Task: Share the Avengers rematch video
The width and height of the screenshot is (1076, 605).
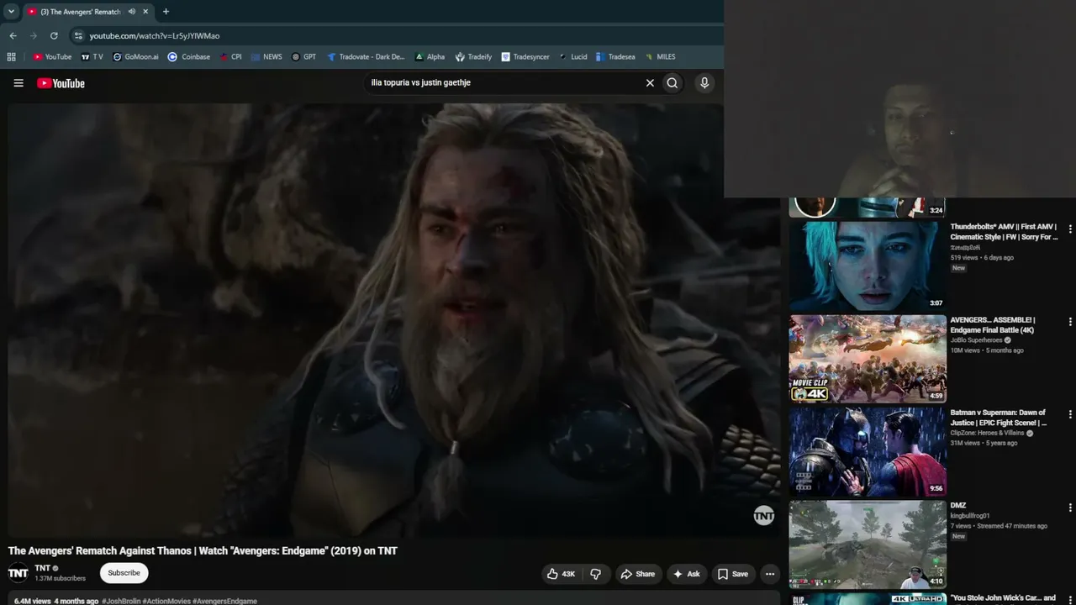Action: tap(637, 574)
